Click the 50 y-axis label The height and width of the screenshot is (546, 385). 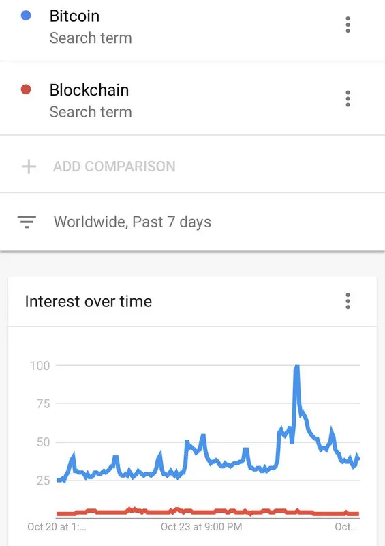pos(43,442)
